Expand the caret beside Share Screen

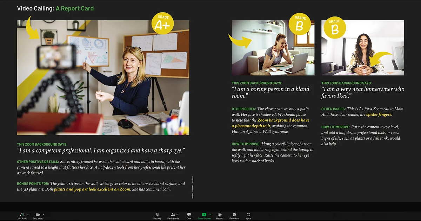(210, 214)
